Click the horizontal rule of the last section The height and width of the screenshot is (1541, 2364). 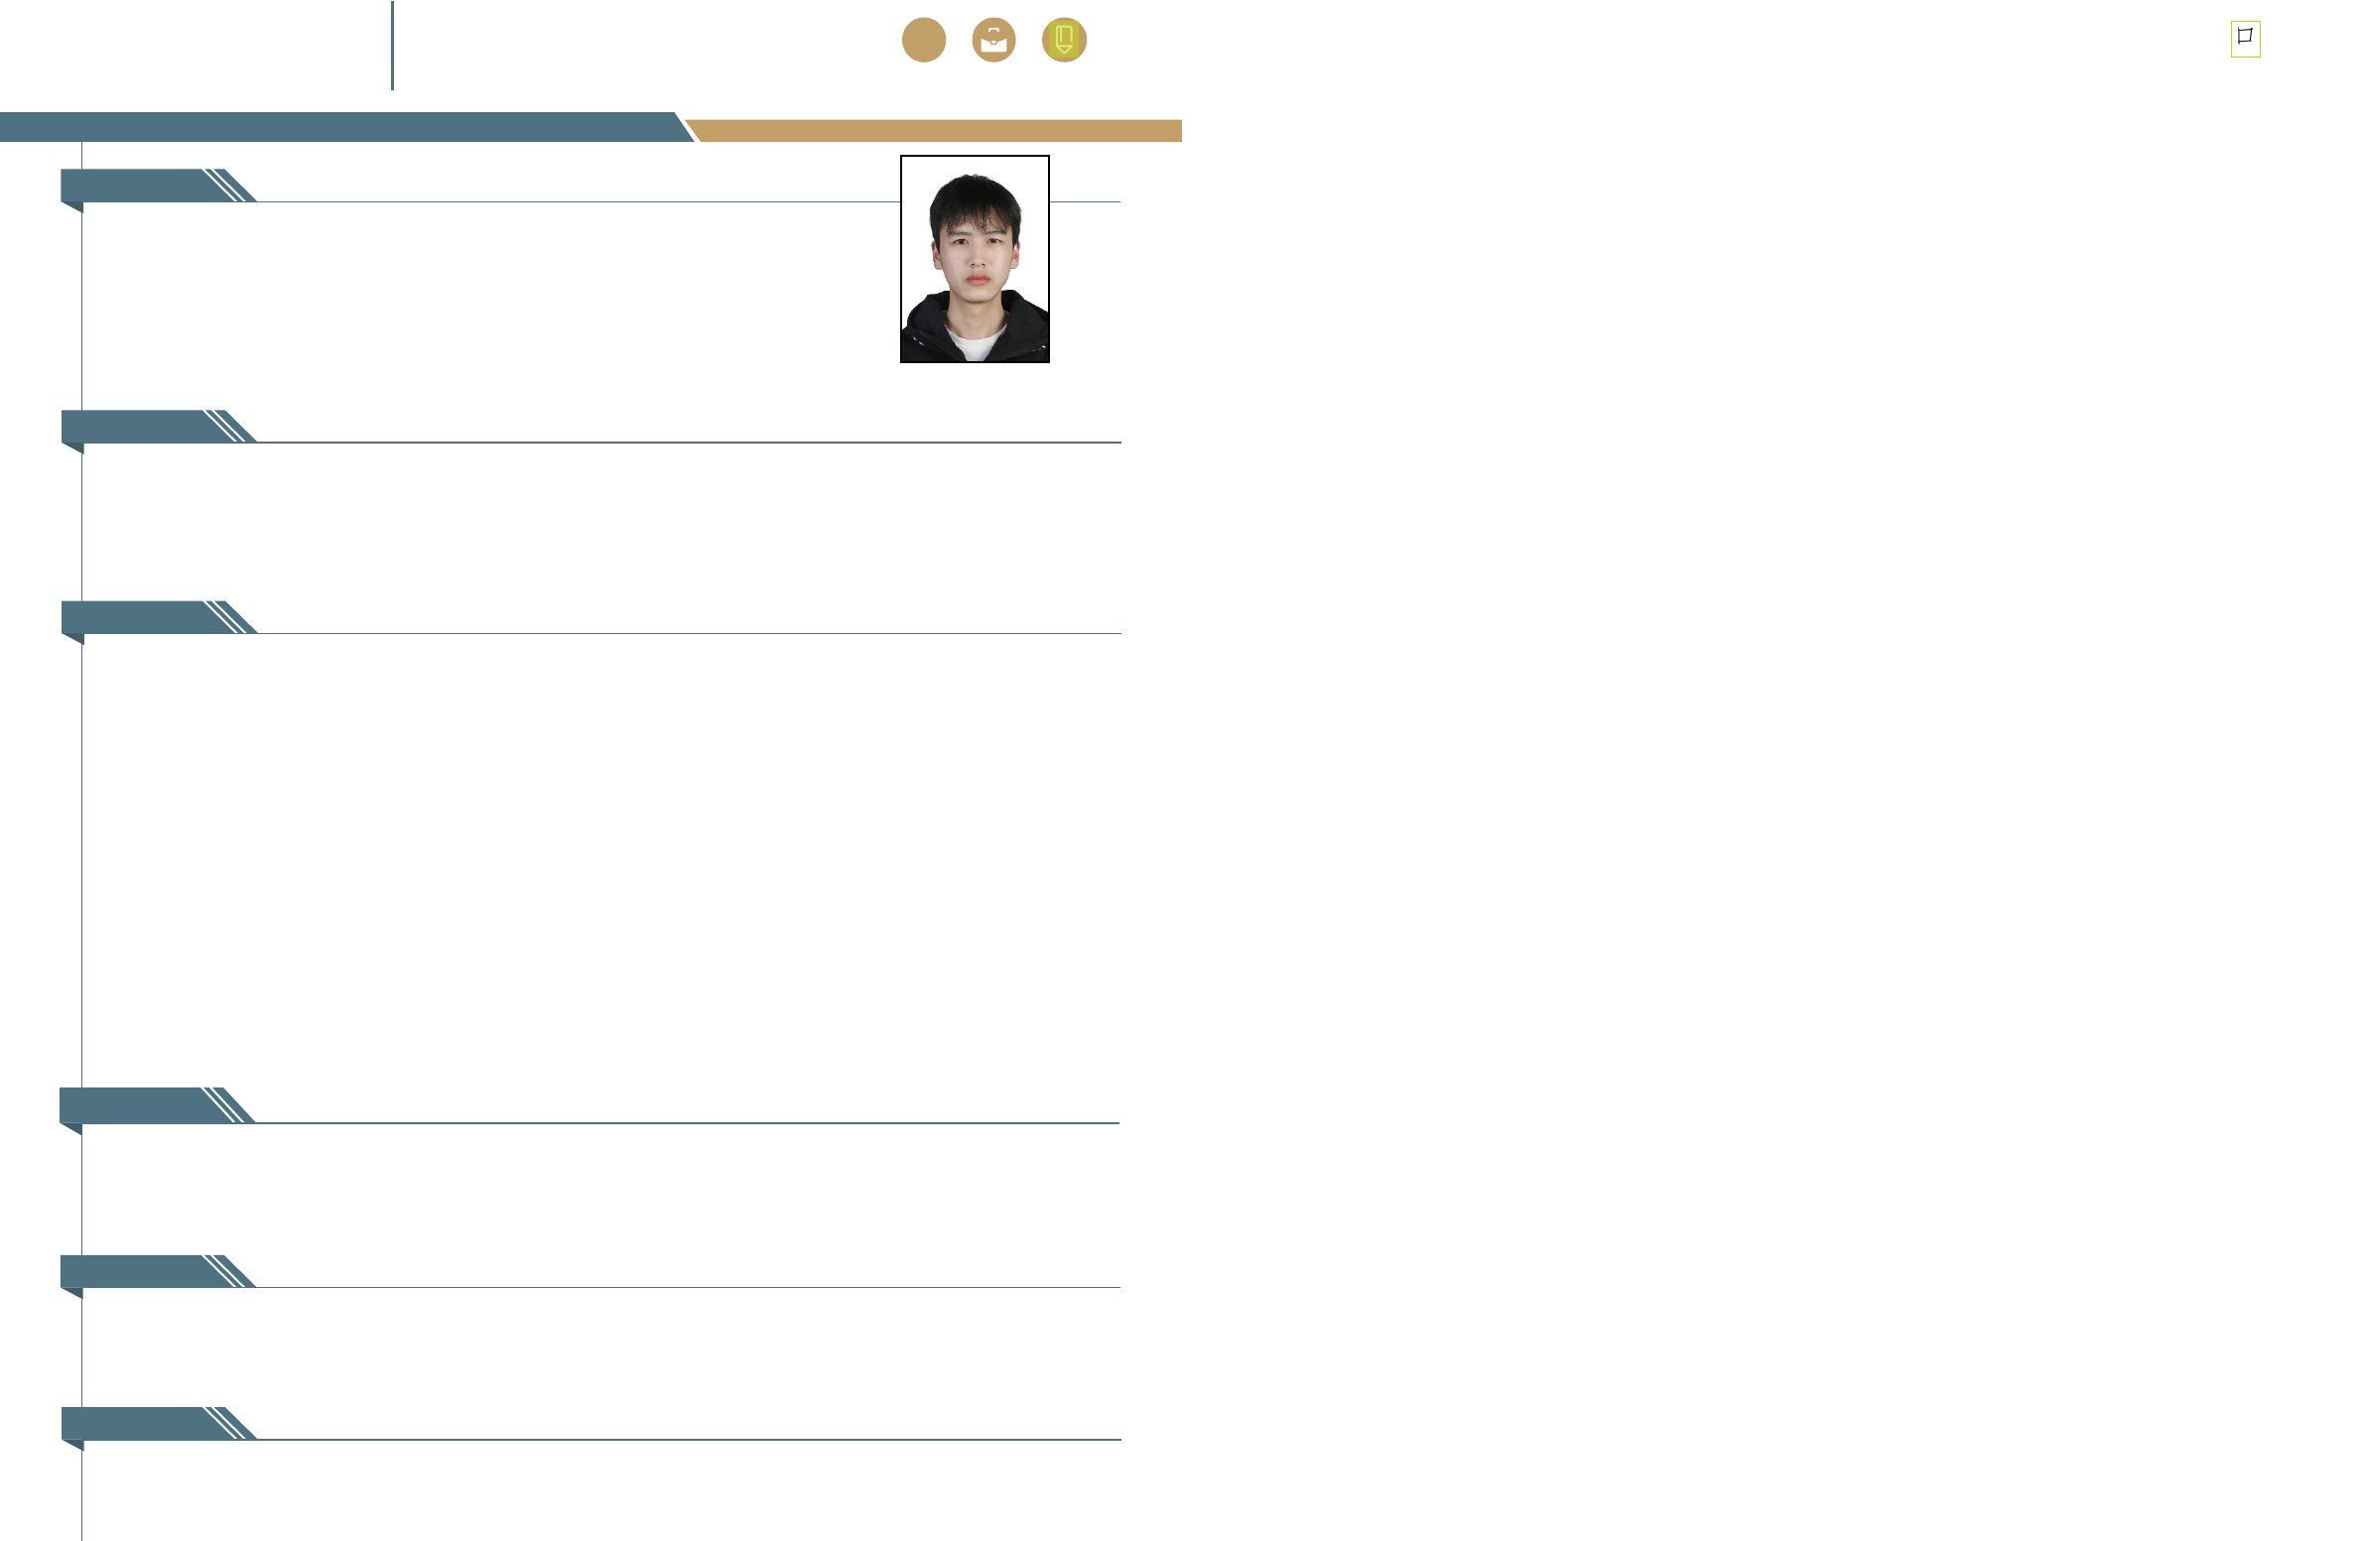pyautogui.click(x=686, y=1439)
